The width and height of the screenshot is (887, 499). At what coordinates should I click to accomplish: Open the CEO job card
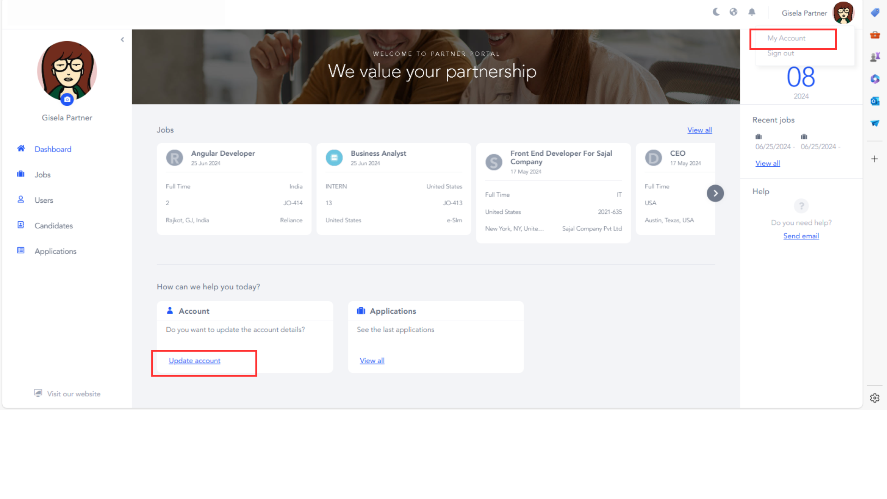click(x=675, y=189)
